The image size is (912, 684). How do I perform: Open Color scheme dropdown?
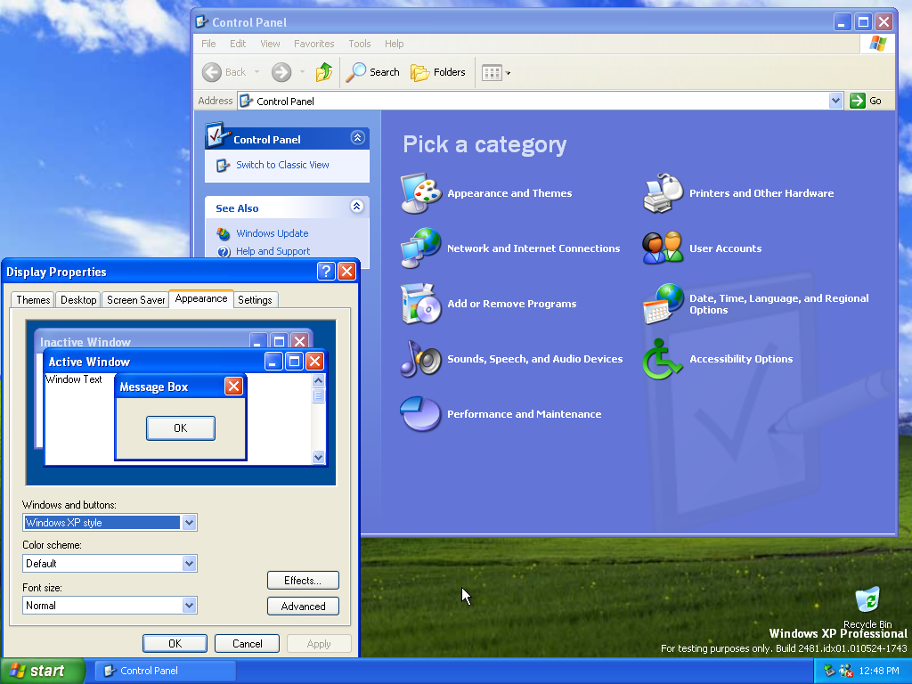[x=189, y=563]
